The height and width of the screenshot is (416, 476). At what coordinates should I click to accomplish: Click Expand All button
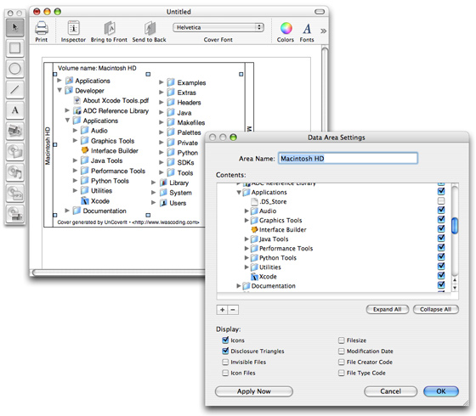tap(388, 310)
